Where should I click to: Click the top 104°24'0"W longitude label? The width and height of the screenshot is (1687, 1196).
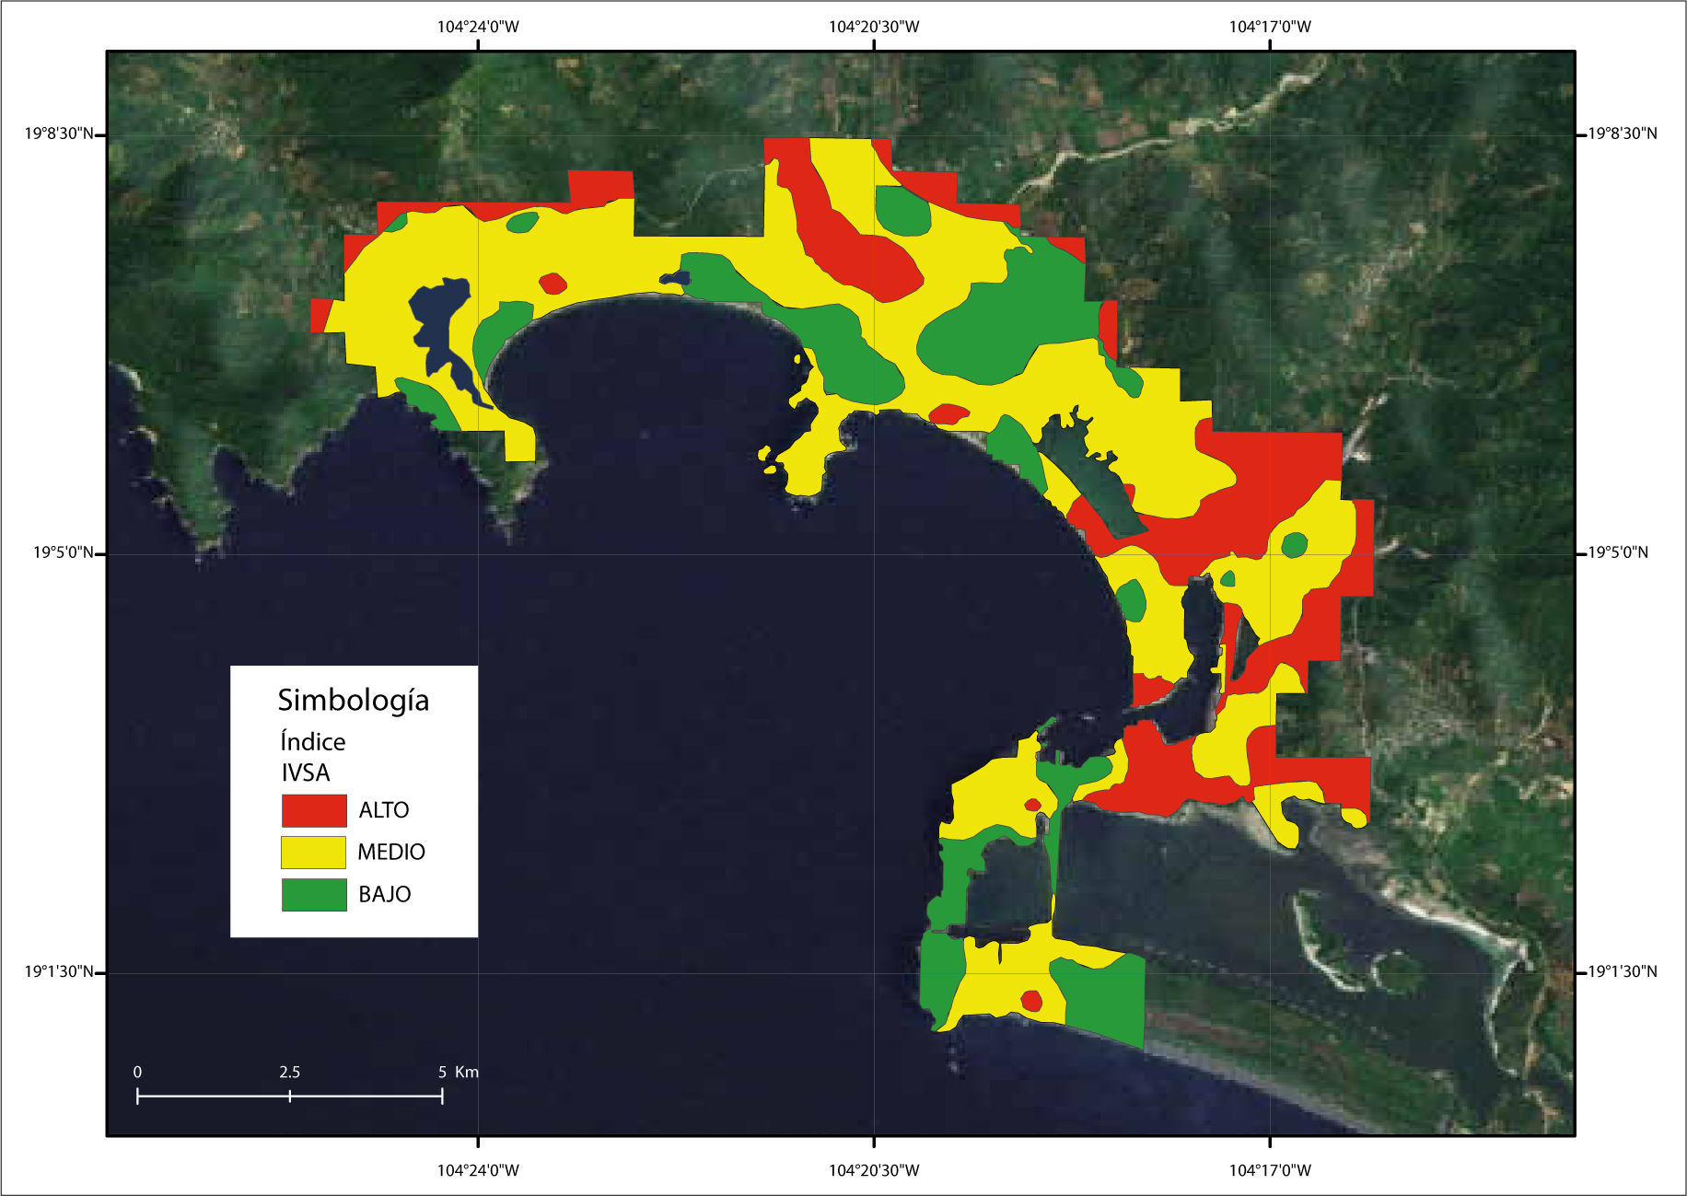(478, 27)
